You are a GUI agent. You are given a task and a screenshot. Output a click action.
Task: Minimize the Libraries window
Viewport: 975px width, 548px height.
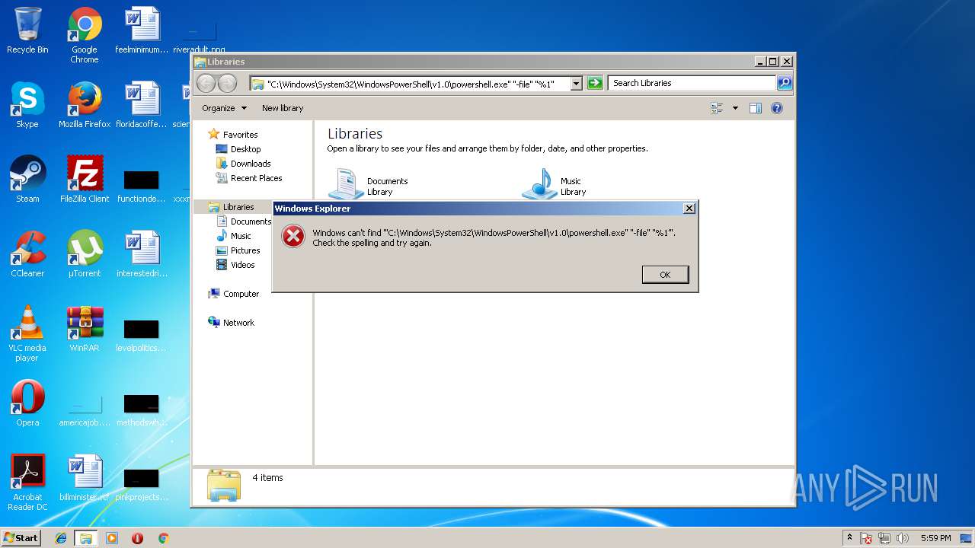[760, 62]
